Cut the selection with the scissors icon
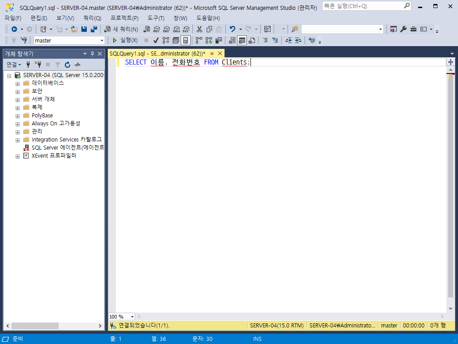Viewport: 458px width, 344px height. (199, 29)
